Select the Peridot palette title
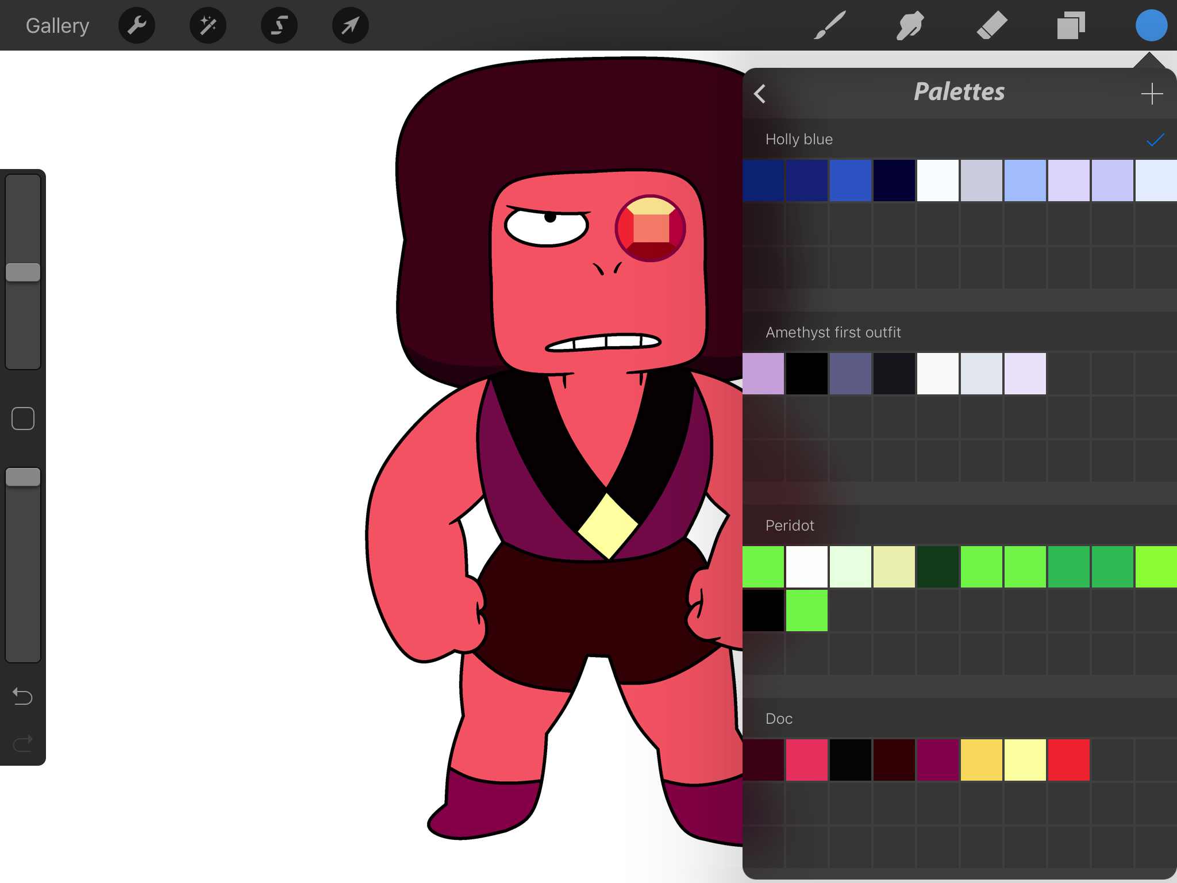1177x883 pixels. (790, 525)
